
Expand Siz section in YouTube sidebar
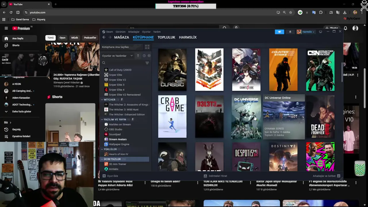pyautogui.click(x=8, y=122)
